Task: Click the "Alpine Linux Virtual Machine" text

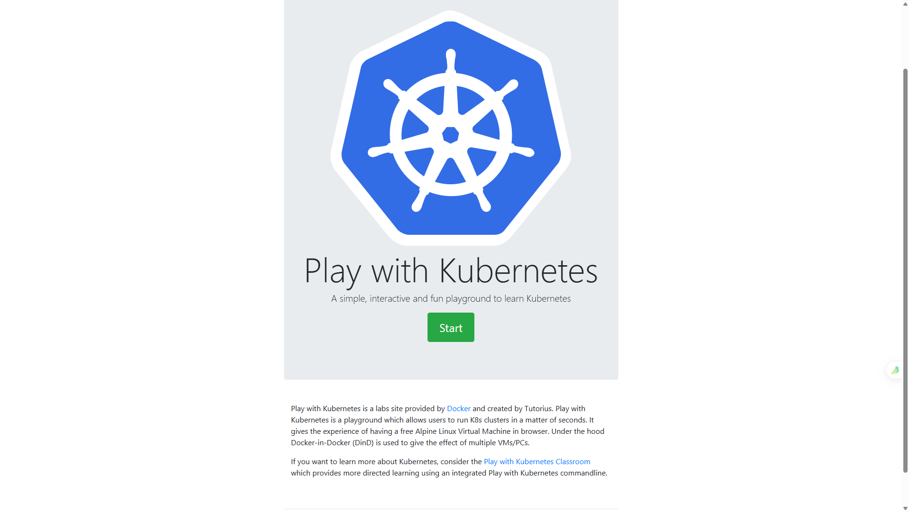Action: 463,431
